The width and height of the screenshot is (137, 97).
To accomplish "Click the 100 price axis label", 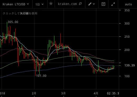I will [x=127, y=76].
